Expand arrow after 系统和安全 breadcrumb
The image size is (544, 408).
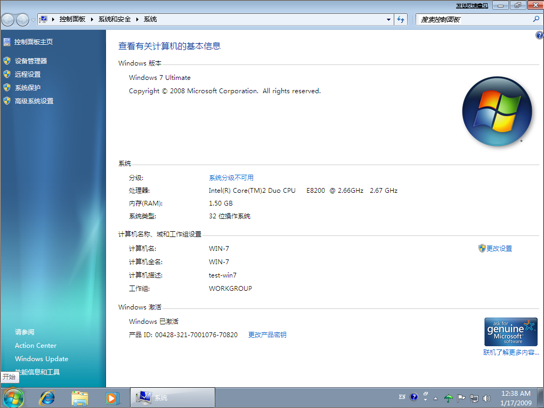pos(137,19)
